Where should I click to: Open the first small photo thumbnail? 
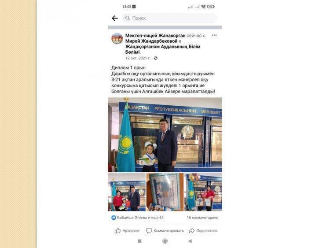127,192
